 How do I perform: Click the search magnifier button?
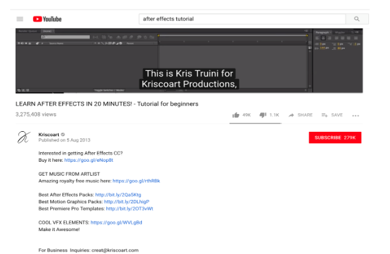(357, 19)
